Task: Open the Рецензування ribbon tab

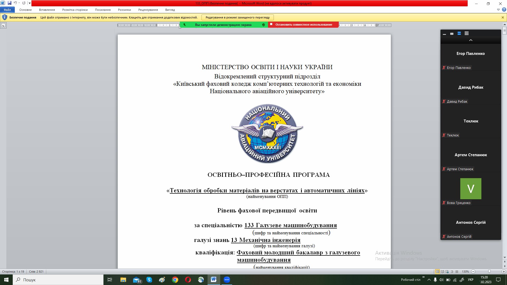Action: tap(148, 10)
